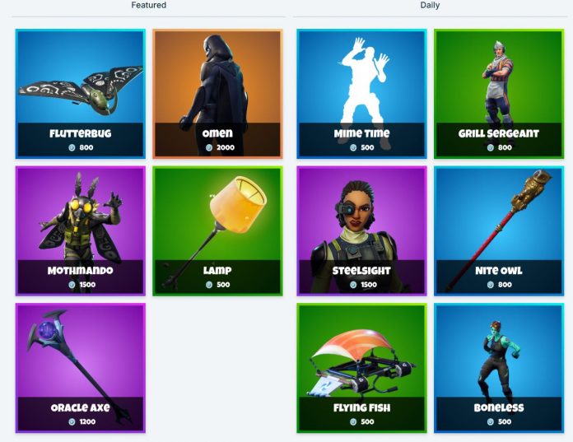Screen dimensions: 573x442
Task: Click the V-Bucks icon on Oracle Axe price
Action: [x=72, y=422]
